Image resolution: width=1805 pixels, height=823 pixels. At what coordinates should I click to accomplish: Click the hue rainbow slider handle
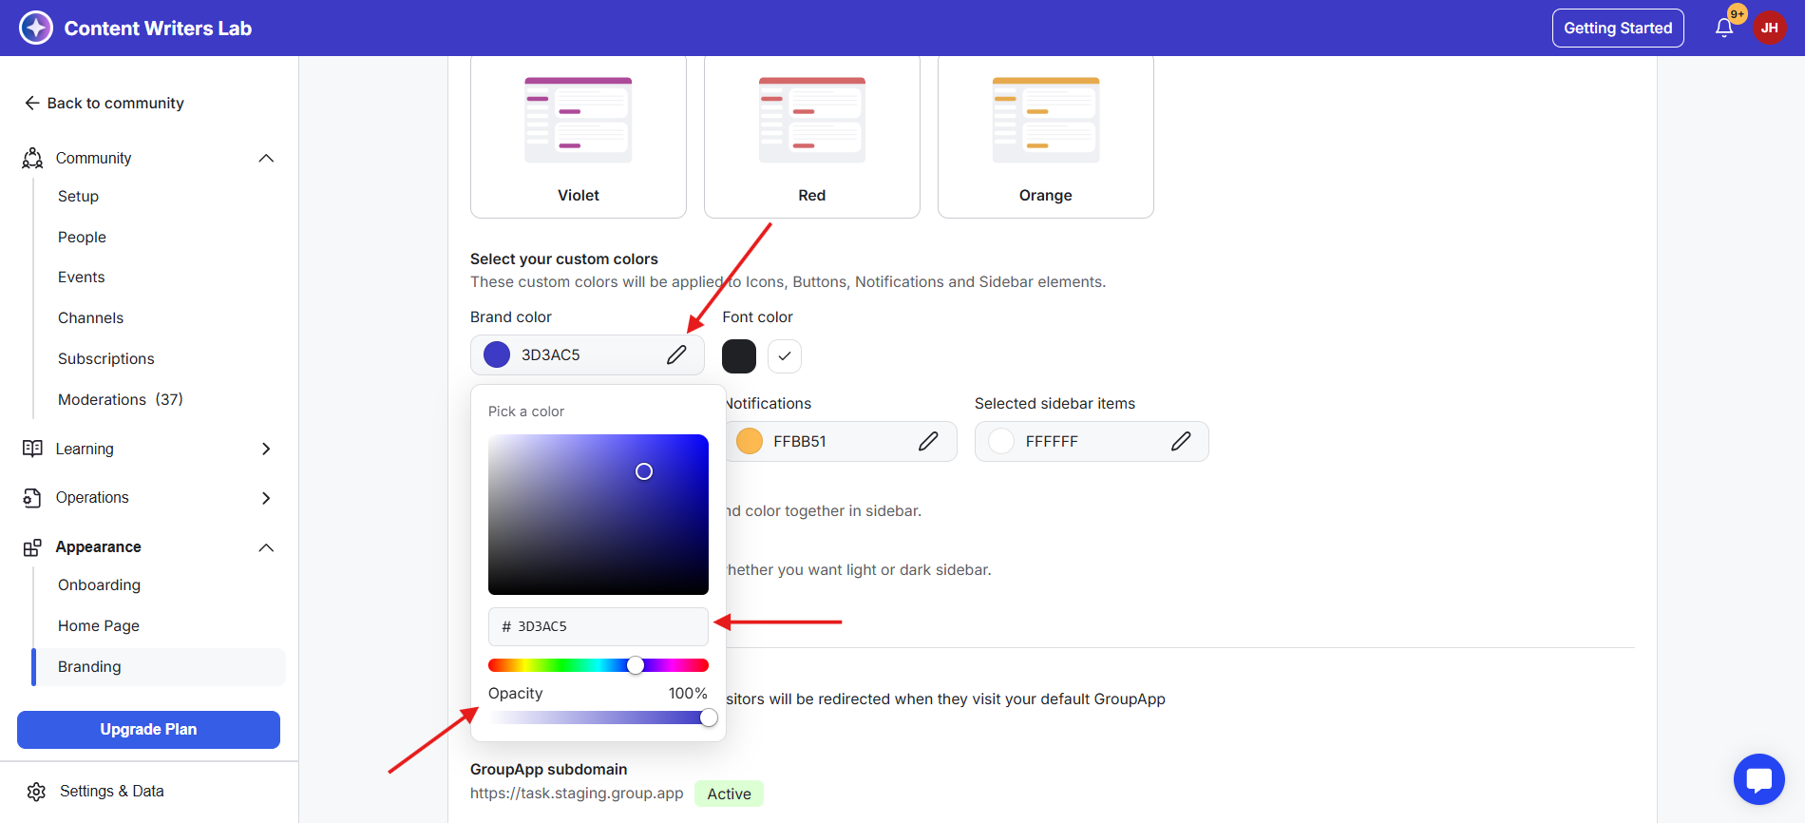[x=636, y=665]
